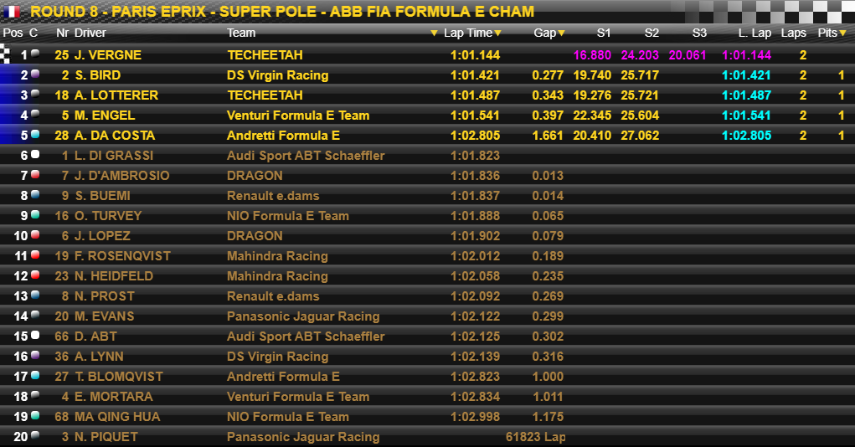Click the red team dot for N. Heidfeld
The width and height of the screenshot is (855, 447).
coord(35,275)
